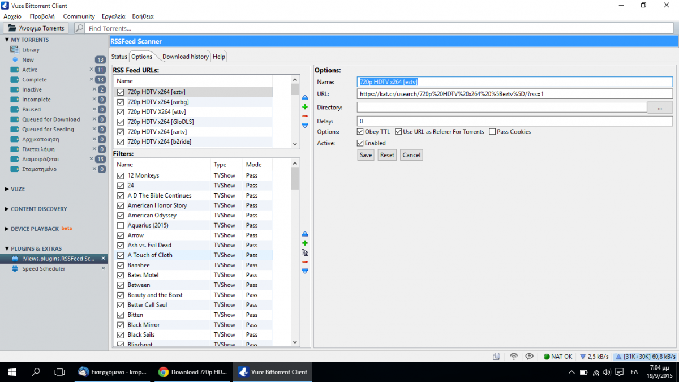Expand the CONTENT DISCOVERY section
The height and width of the screenshot is (382, 679).
pos(7,209)
